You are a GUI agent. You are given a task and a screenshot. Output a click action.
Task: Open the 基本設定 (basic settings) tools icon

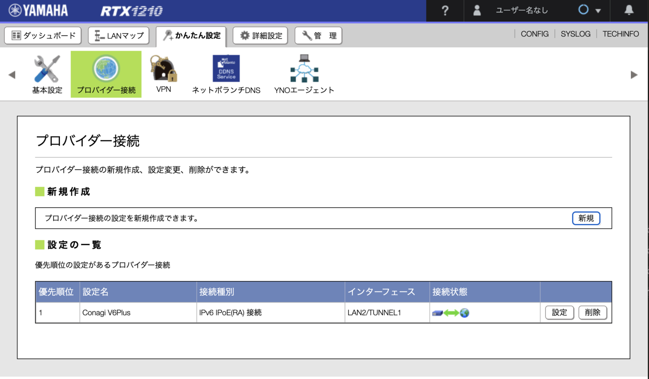(46, 68)
